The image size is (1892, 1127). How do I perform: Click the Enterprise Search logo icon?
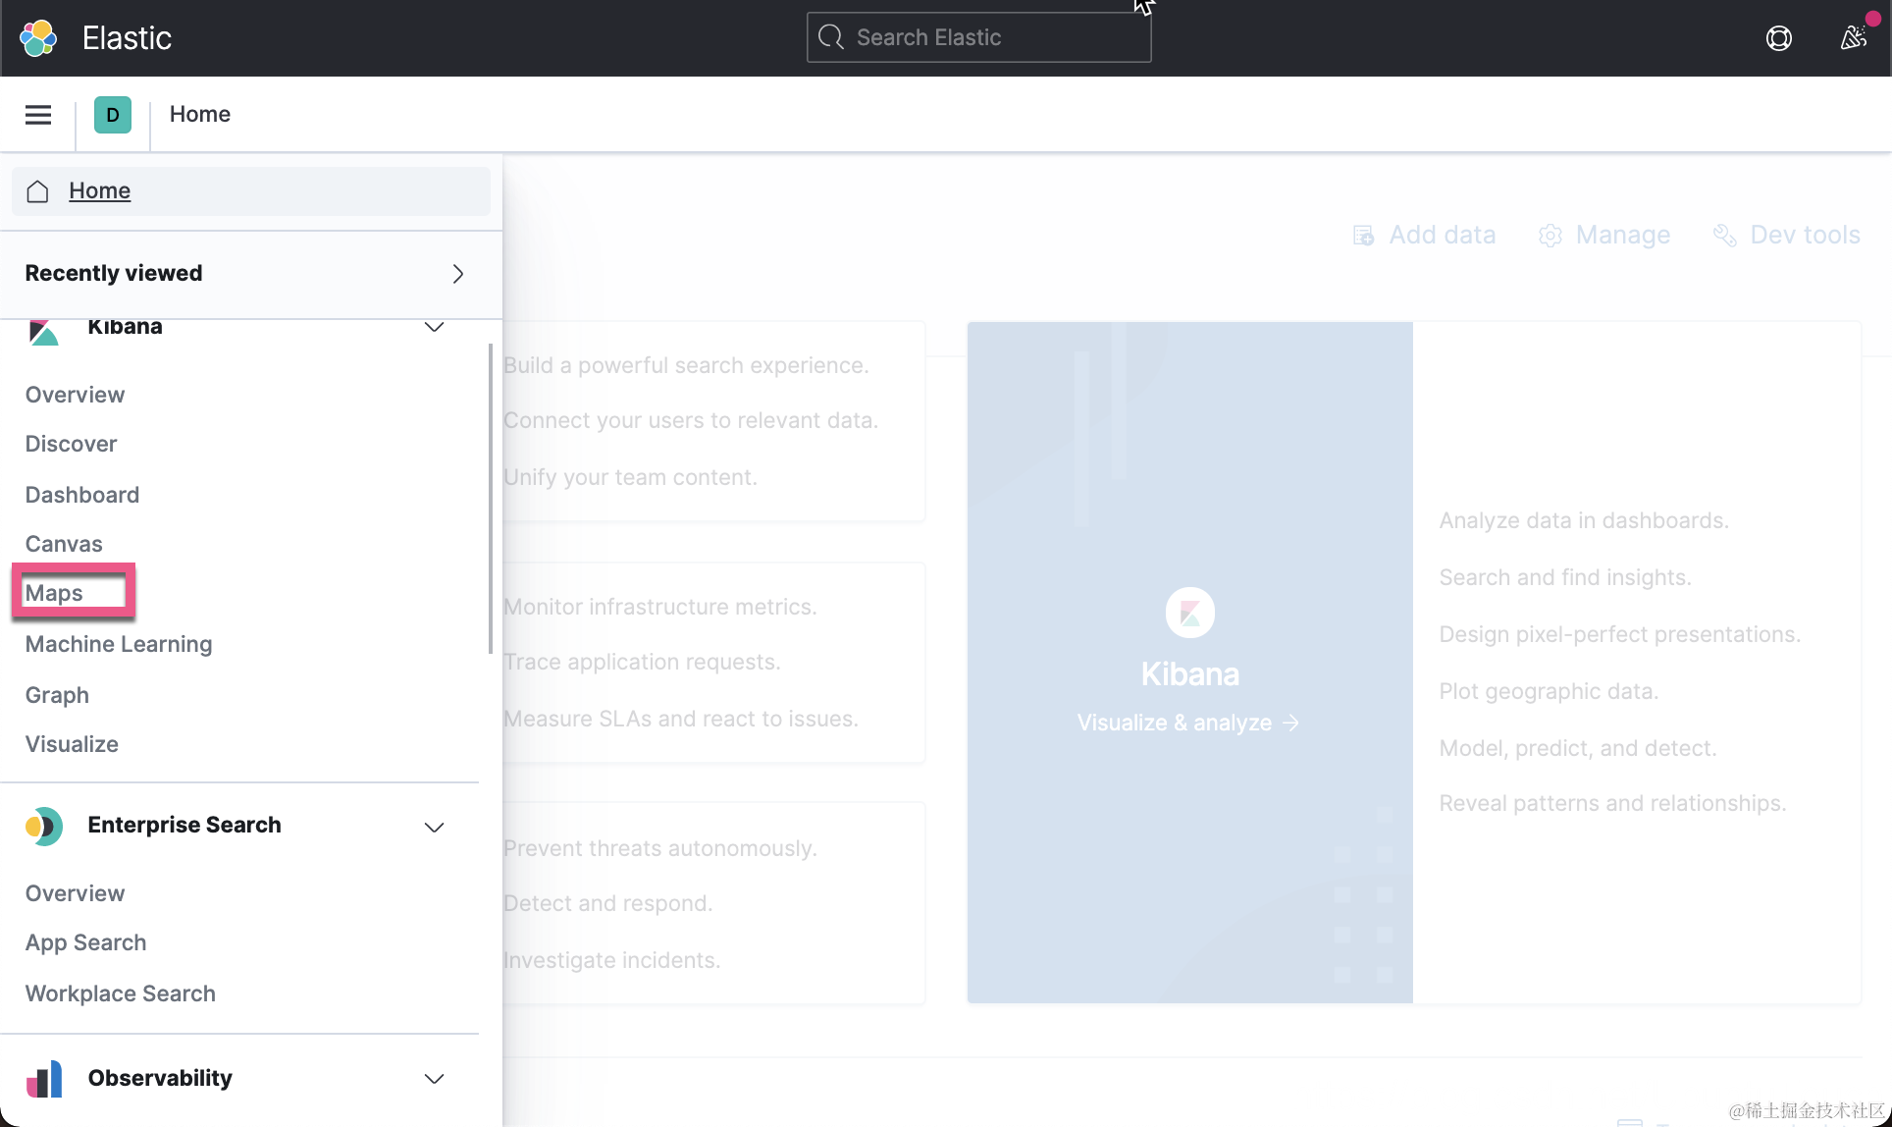click(44, 827)
